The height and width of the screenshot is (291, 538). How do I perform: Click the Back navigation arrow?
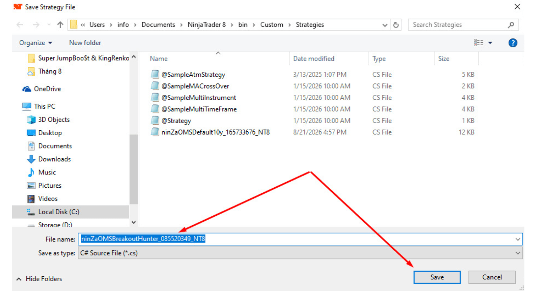(x=20, y=25)
